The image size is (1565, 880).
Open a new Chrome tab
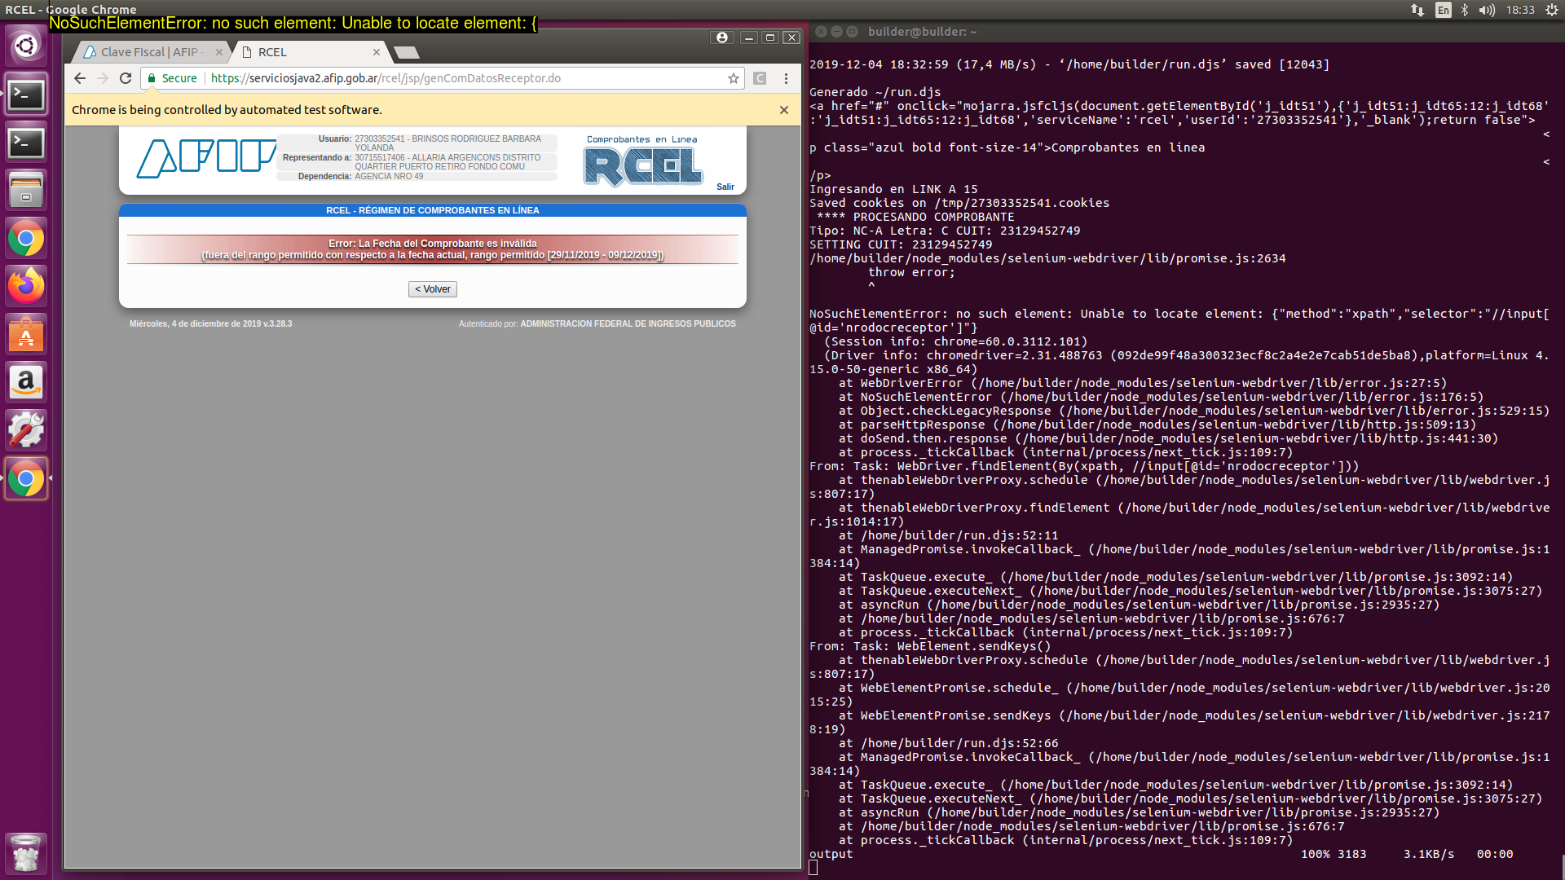click(406, 53)
